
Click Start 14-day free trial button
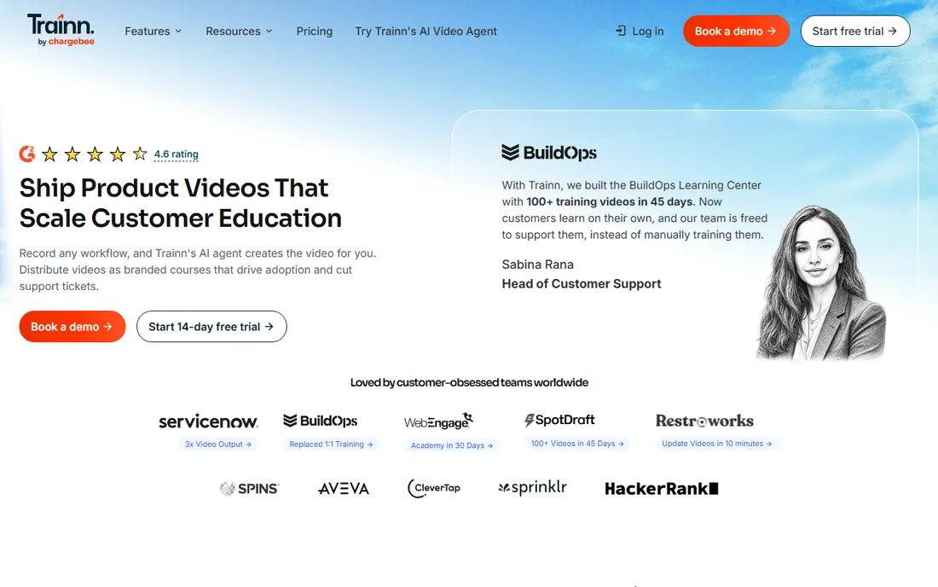click(x=211, y=327)
